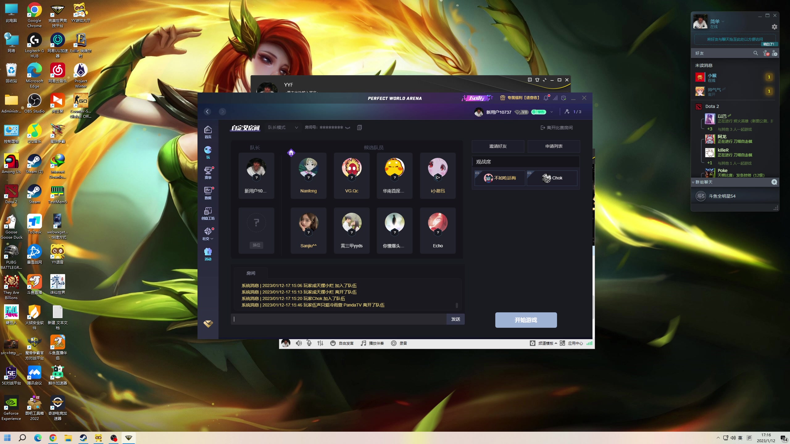Check the network signal bars icon
This screenshot has width=790, height=444.
click(x=555, y=98)
